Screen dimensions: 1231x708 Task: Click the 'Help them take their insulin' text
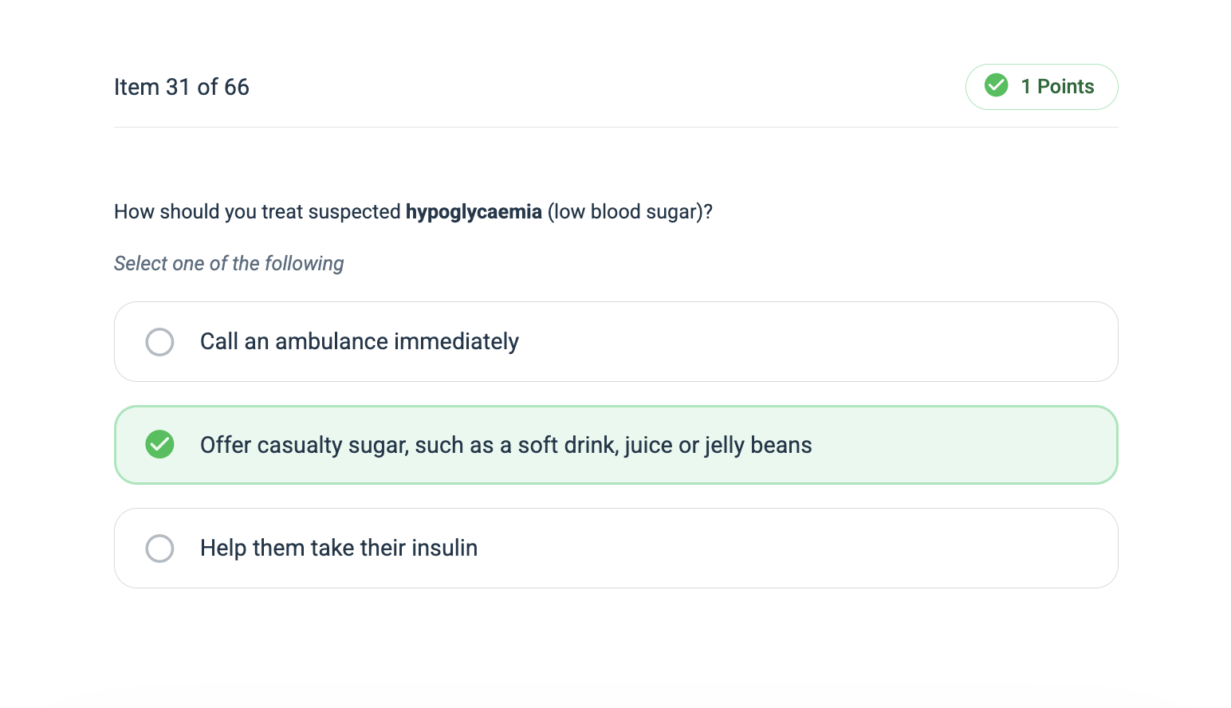[338, 549]
